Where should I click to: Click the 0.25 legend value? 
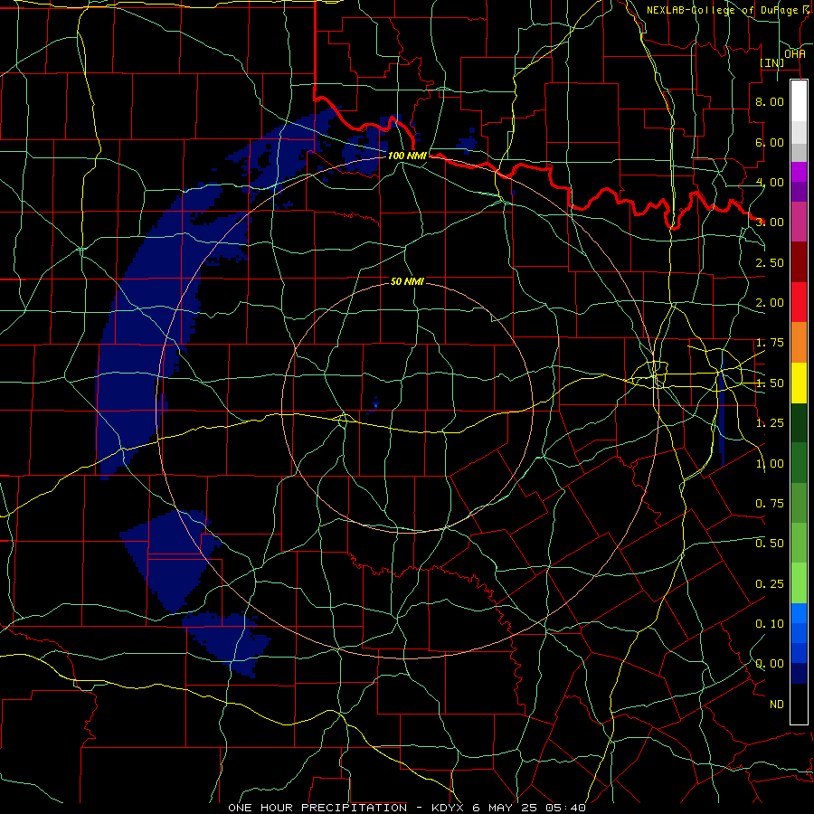[770, 584]
